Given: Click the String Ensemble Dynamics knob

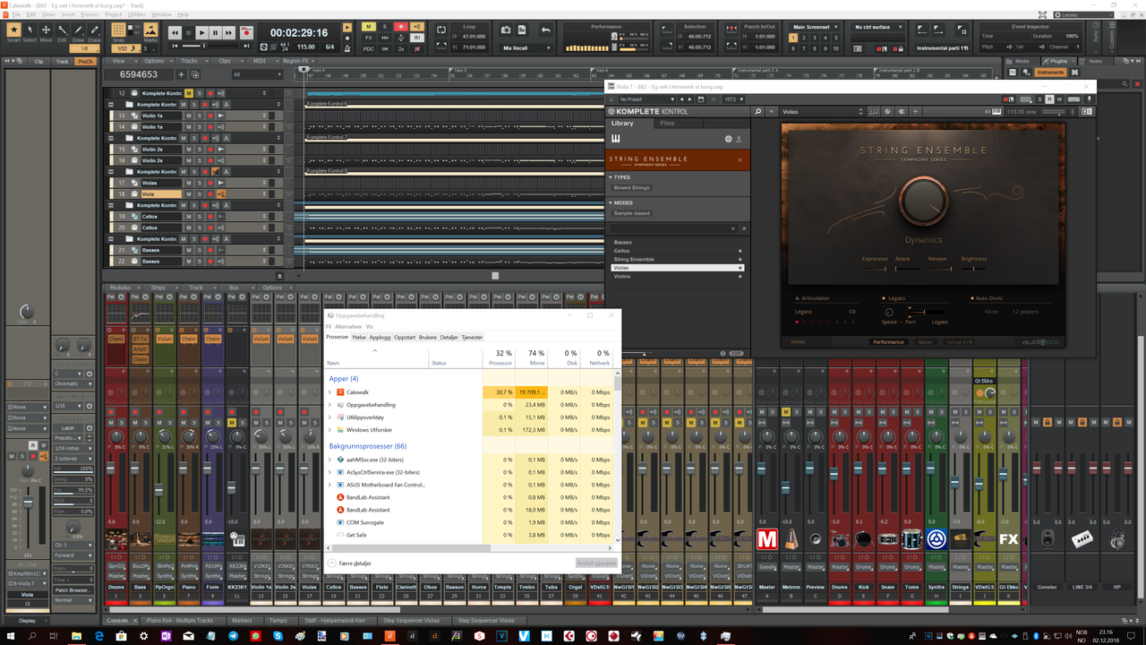Looking at the screenshot, I should [923, 199].
